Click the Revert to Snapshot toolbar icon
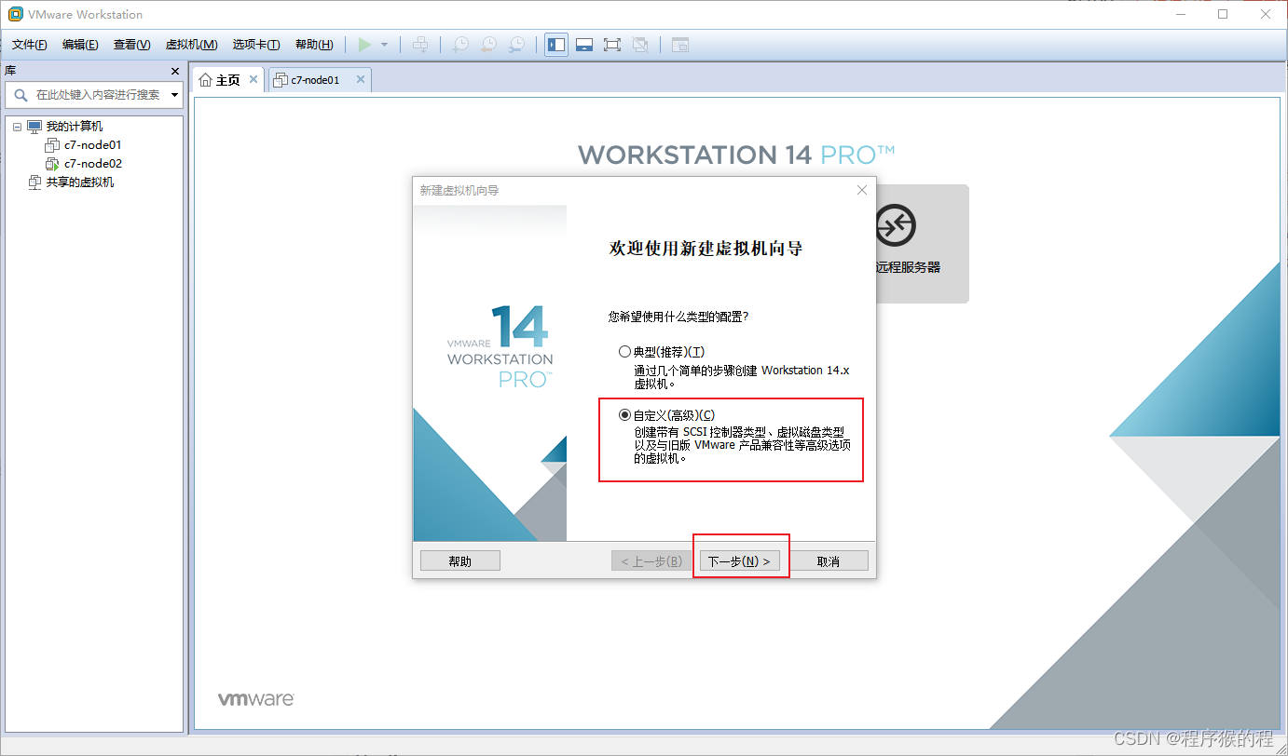 point(488,45)
